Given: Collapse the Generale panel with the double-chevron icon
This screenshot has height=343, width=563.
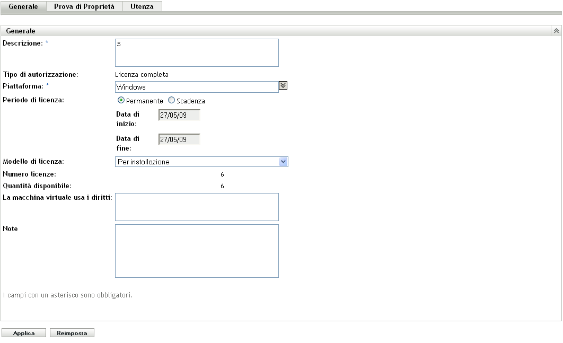Looking at the screenshot, I should [x=556, y=31].
